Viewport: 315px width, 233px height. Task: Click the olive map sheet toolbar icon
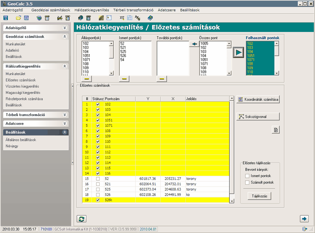point(101,18)
